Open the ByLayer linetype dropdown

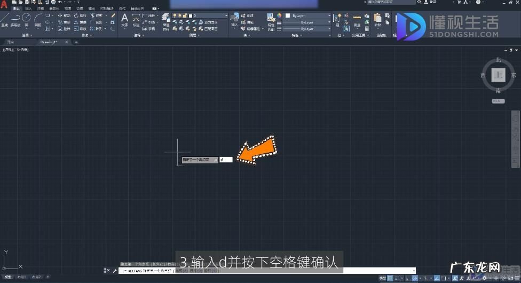[307, 29]
